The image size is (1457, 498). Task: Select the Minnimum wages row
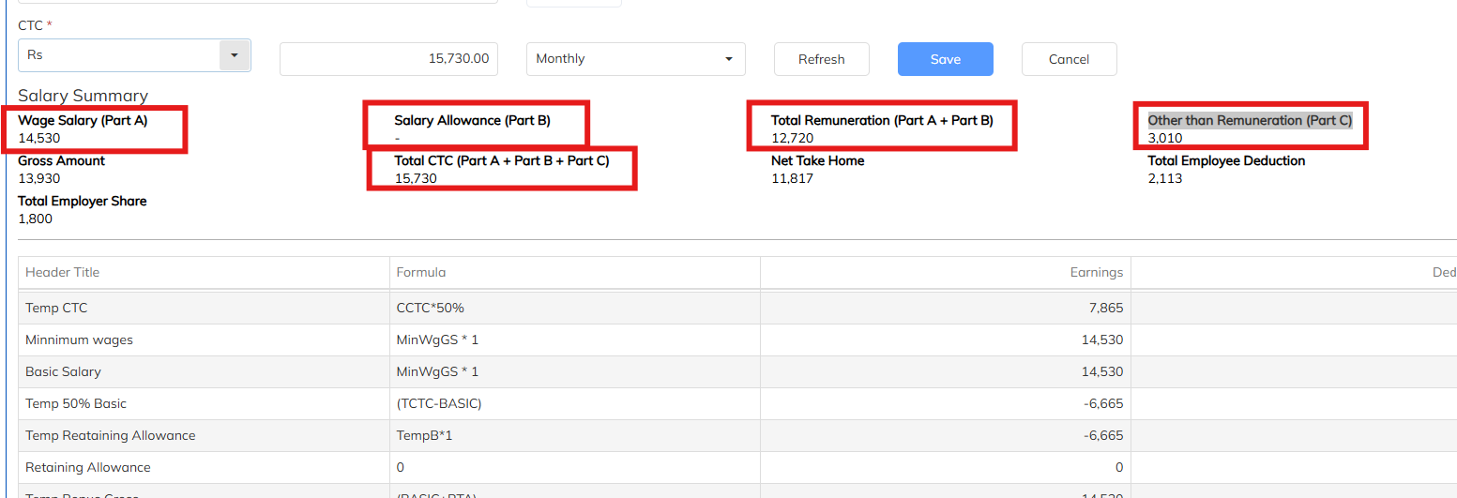click(79, 340)
